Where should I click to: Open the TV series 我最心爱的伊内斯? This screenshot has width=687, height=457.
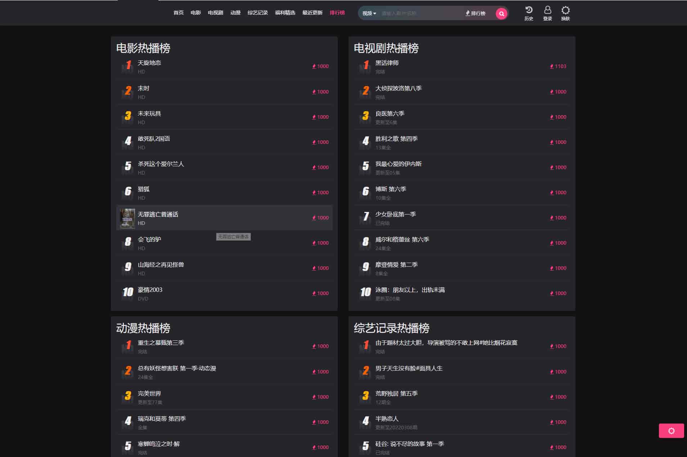click(x=399, y=164)
